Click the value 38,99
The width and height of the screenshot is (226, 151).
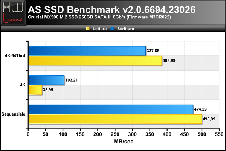tap(48, 90)
